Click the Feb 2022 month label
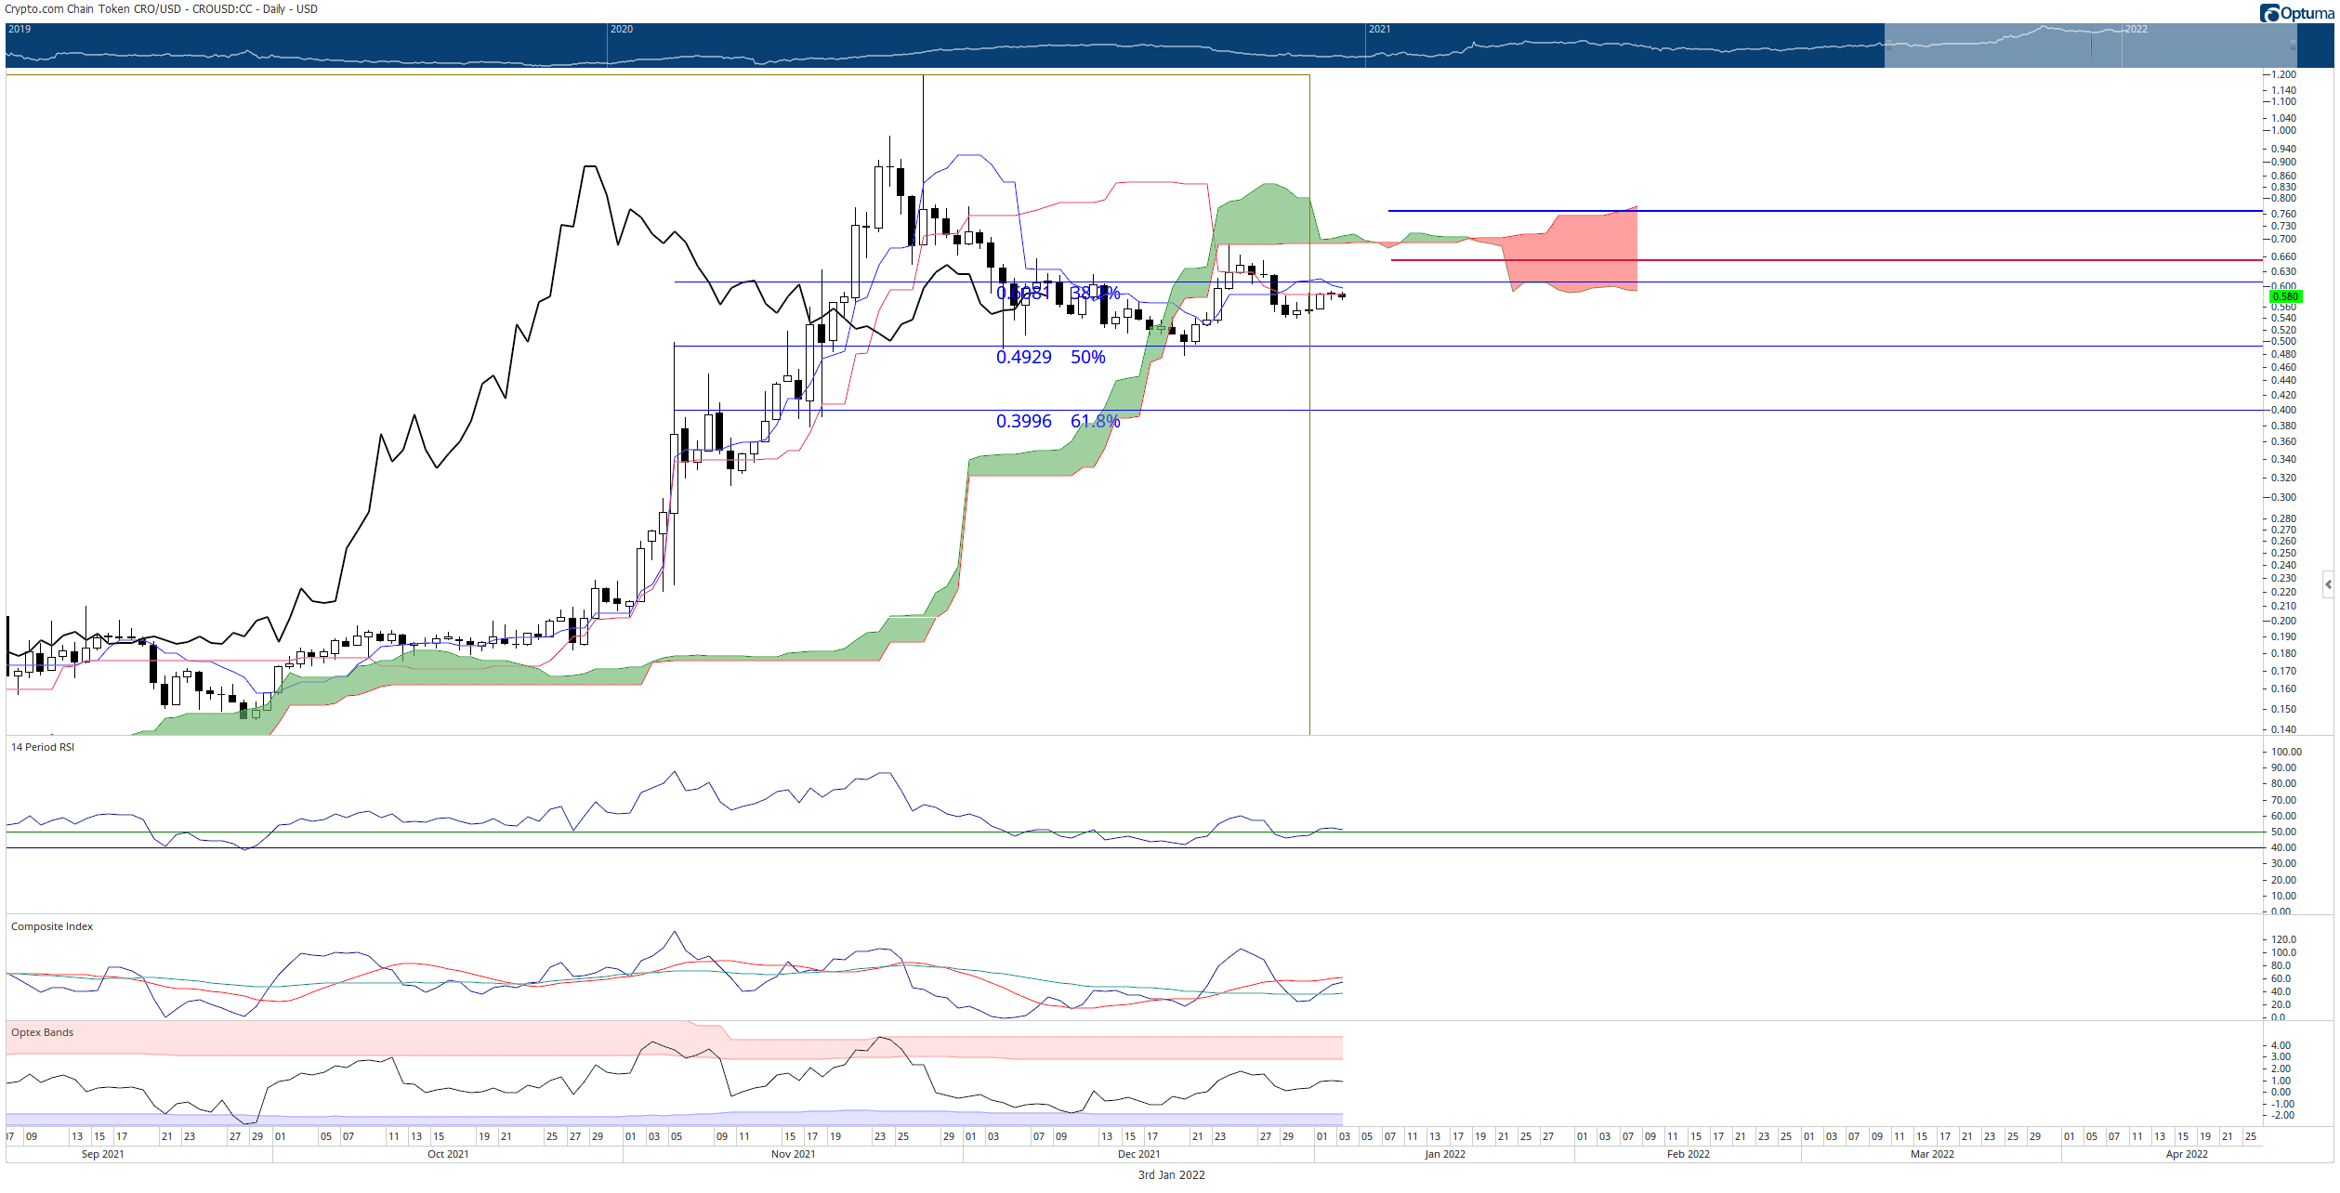The height and width of the screenshot is (1193, 2340). [x=1688, y=1154]
